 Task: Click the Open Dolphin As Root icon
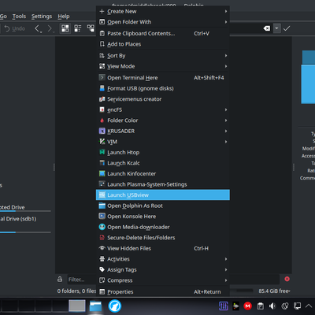[102, 206]
